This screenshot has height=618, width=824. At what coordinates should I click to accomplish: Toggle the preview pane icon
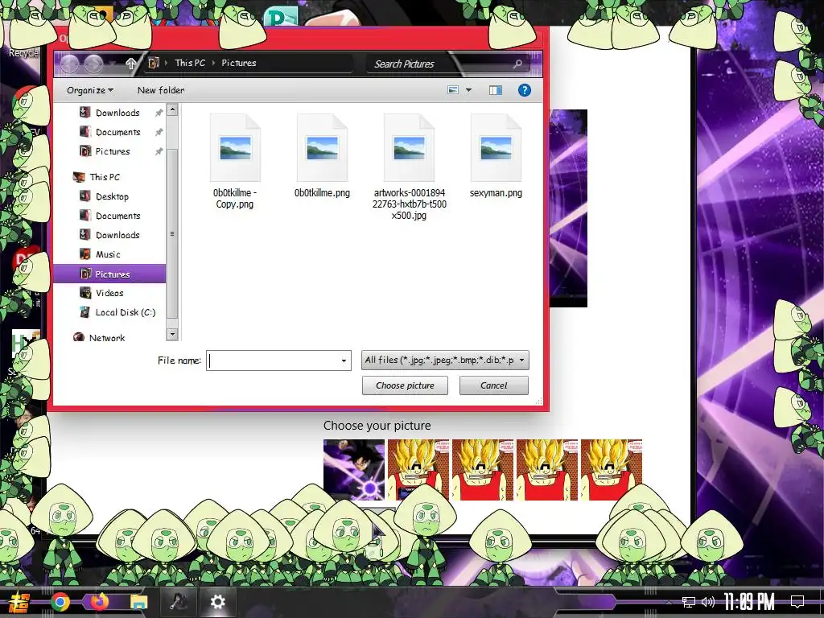495,90
